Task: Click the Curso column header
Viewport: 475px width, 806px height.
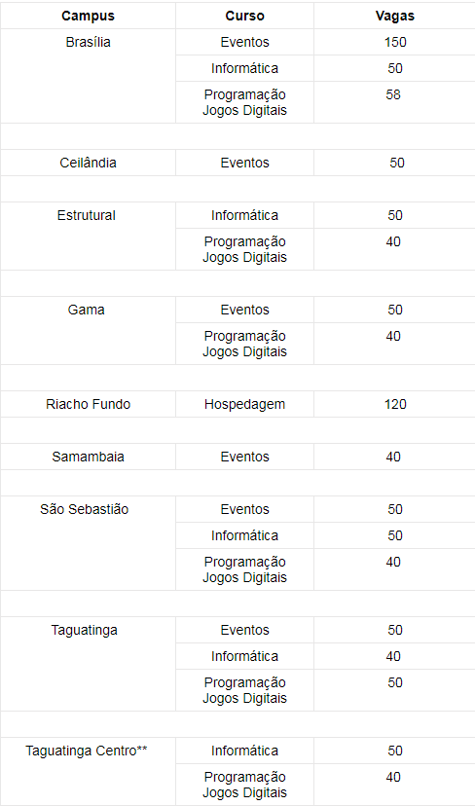Action: (244, 16)
